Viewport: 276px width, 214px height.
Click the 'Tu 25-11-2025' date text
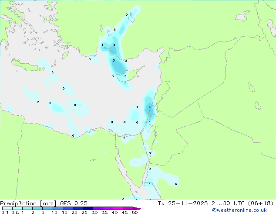(x=183, y=204)
